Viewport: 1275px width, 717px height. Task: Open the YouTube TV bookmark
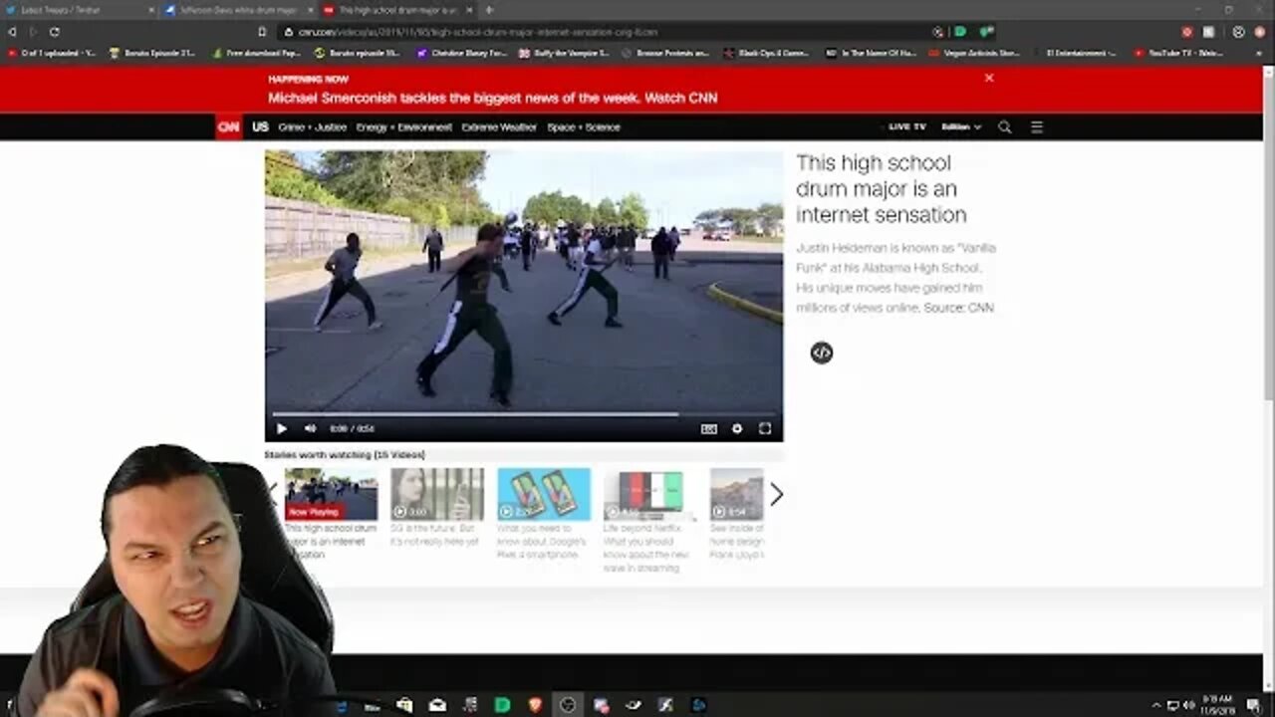tap(1179, 53)
